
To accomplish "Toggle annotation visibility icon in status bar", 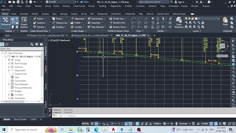I will pyautogui.click(x=142, y=124).
